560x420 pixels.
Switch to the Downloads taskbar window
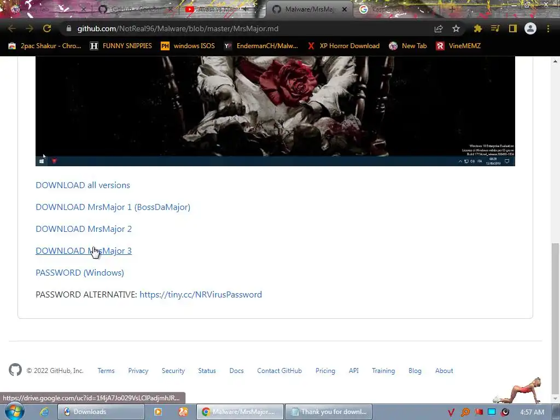(x=101, y=412)
